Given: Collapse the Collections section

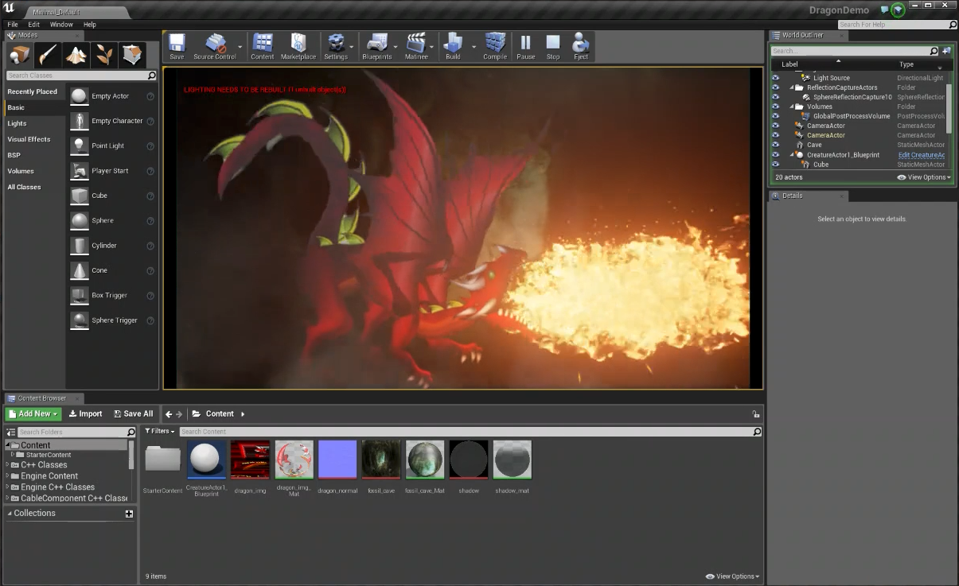Looking at the screenshot, I should (x=10, y=514).
